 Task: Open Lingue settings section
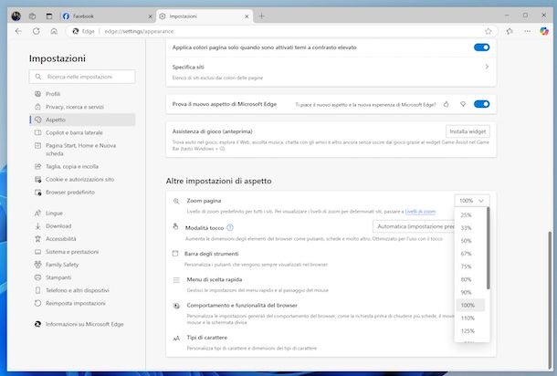82,213
